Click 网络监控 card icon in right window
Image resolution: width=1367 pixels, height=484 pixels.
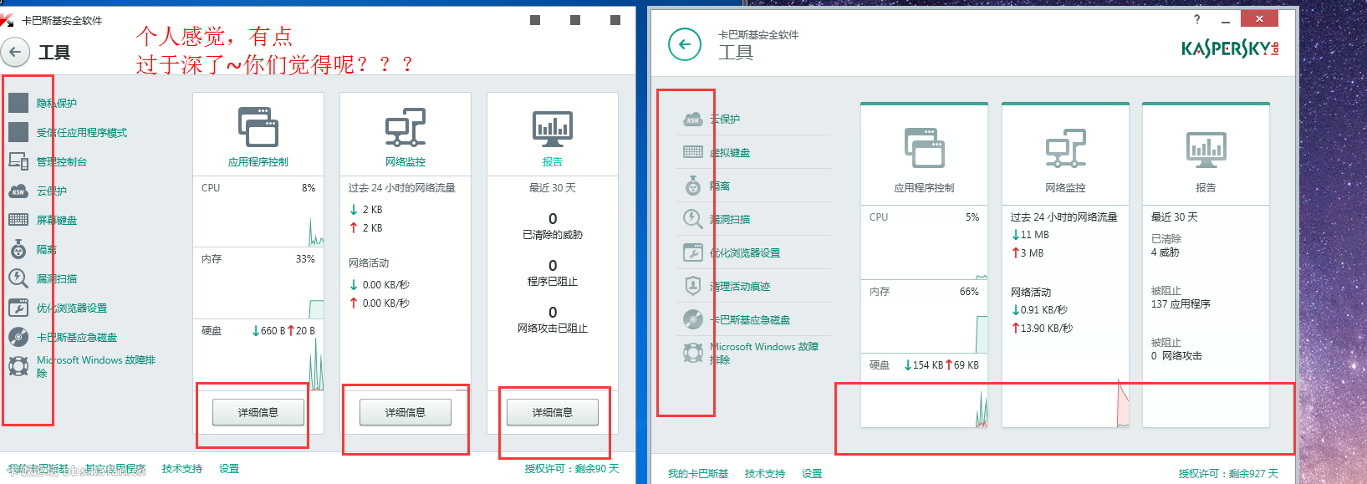1066,148
